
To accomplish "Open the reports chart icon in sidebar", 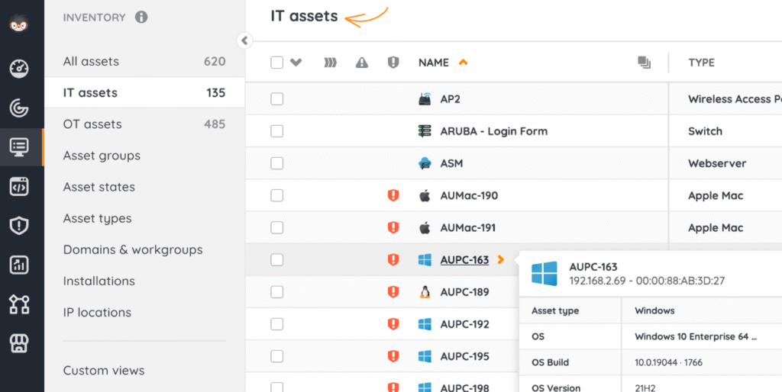I will [x=19, y=265].
